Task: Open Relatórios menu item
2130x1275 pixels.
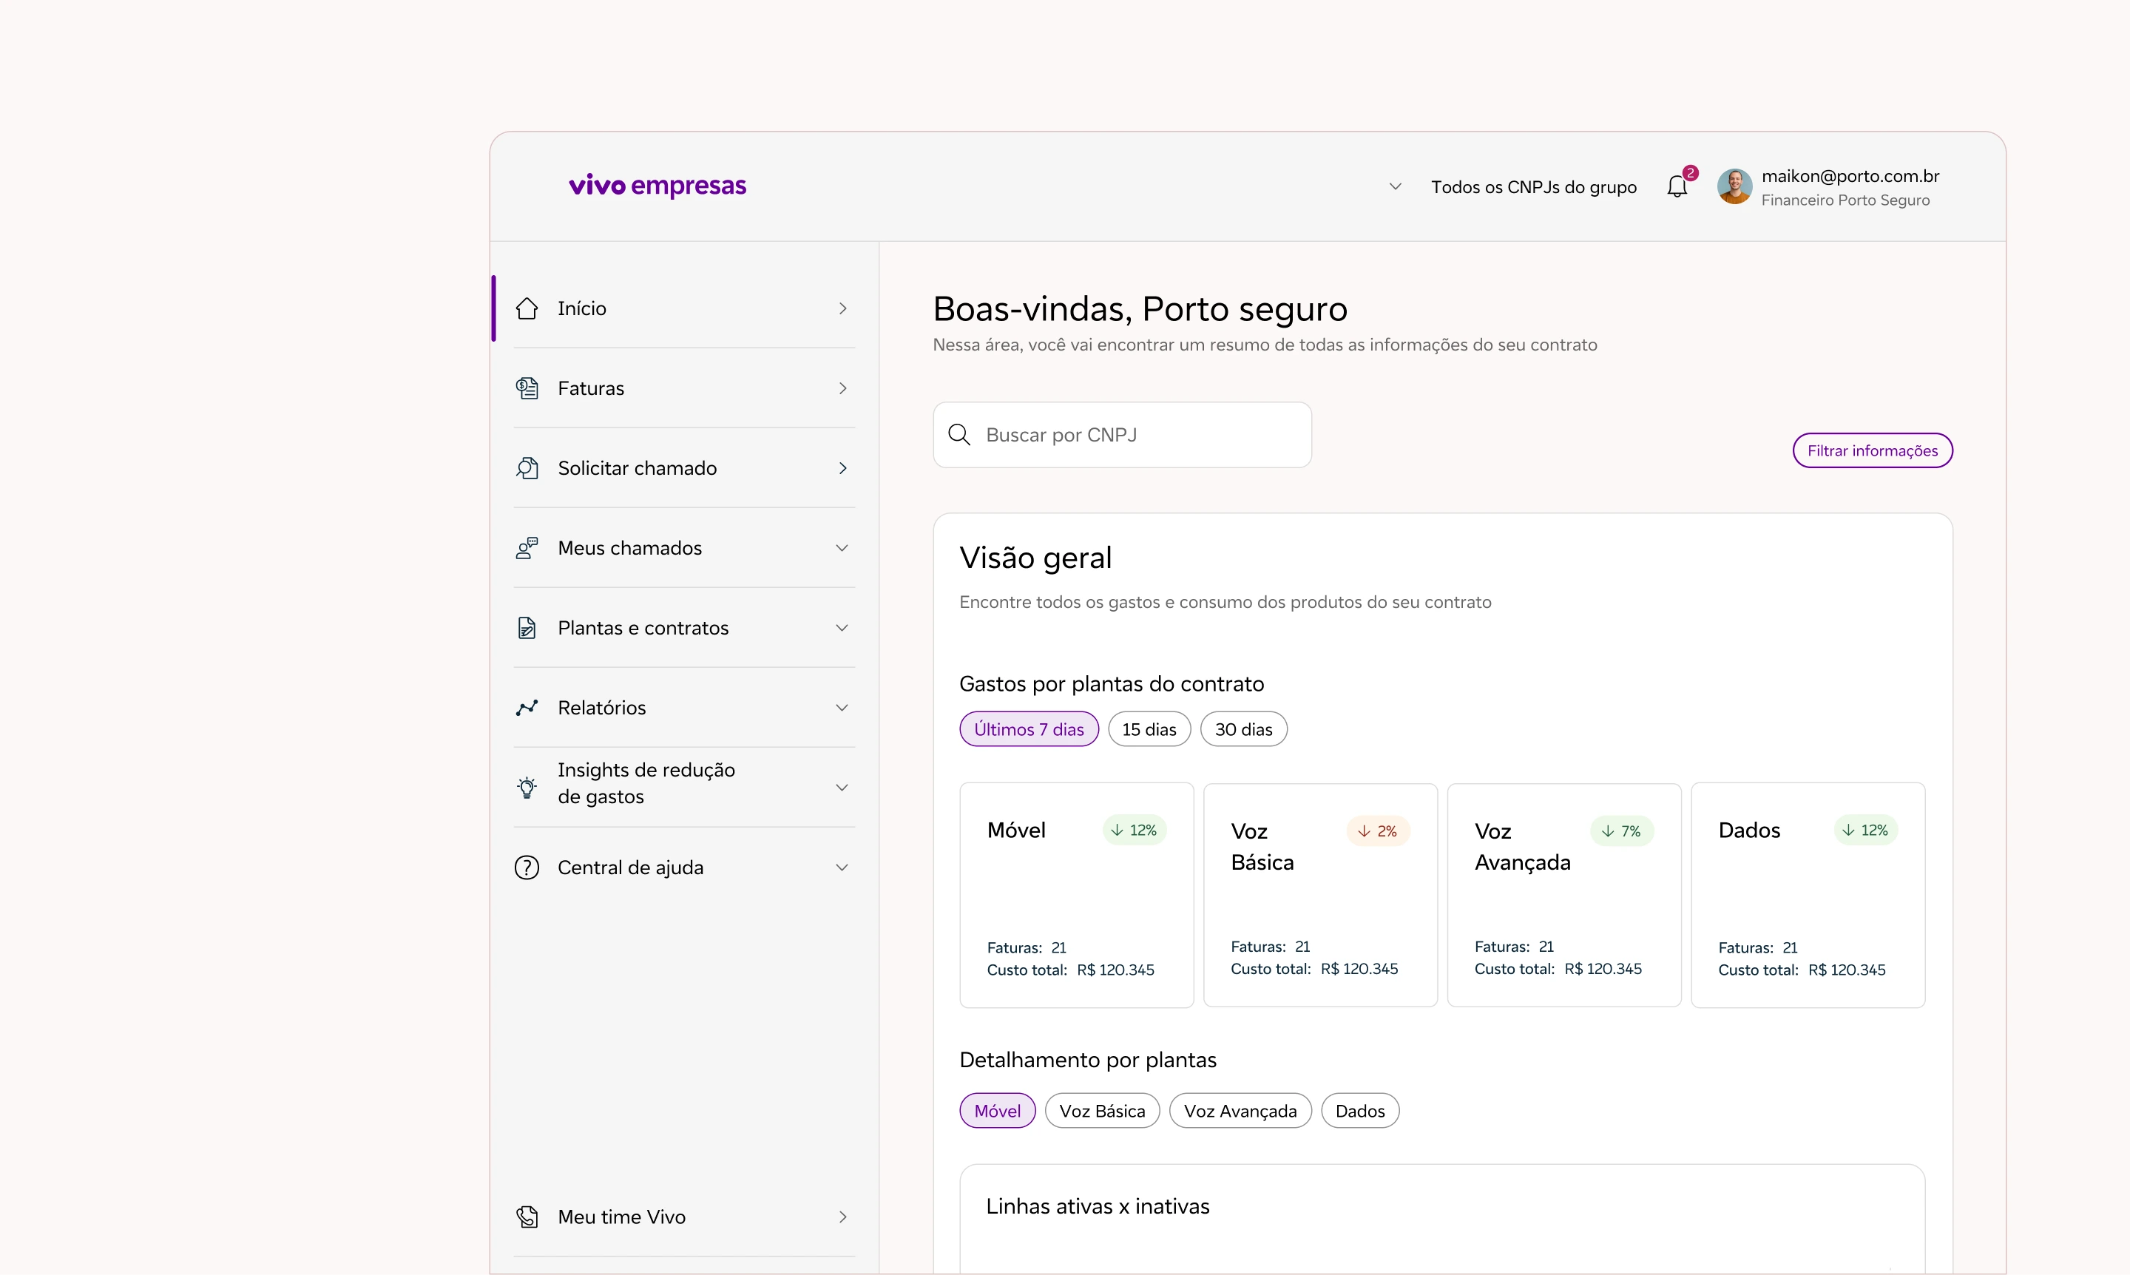Action: [684, 708]
